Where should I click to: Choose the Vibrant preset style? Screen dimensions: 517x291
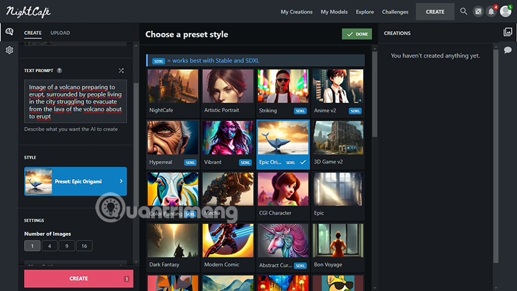(228, 144)
